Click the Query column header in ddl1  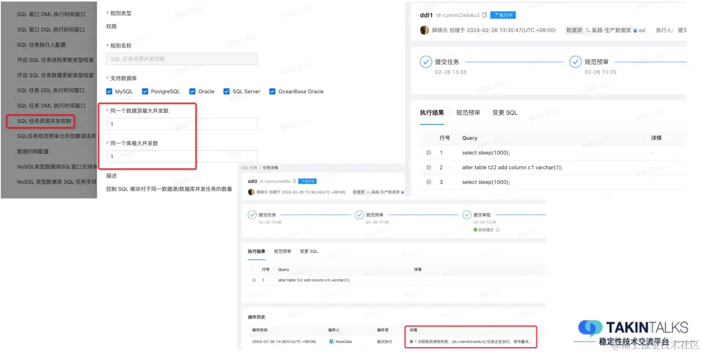(x=470, y=138)
